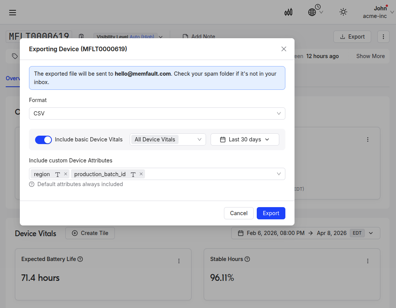Open Expected Battery Life tile options menu
This screenshot has height=308, width=396.
179,261
